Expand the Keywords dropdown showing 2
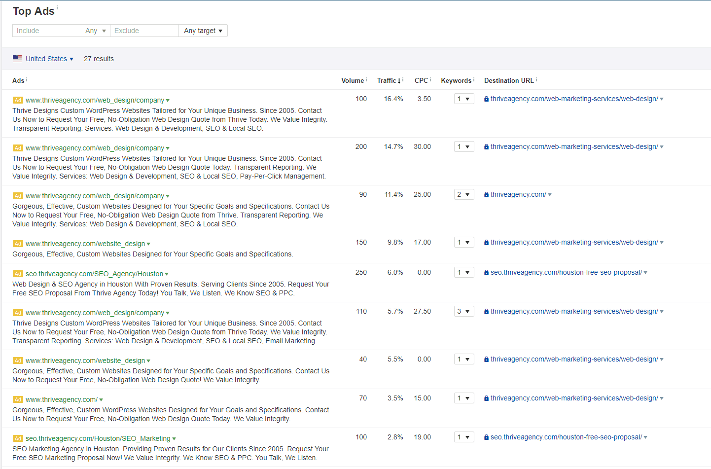The height and width of the screenshot is (469, 711). (463, 194)
